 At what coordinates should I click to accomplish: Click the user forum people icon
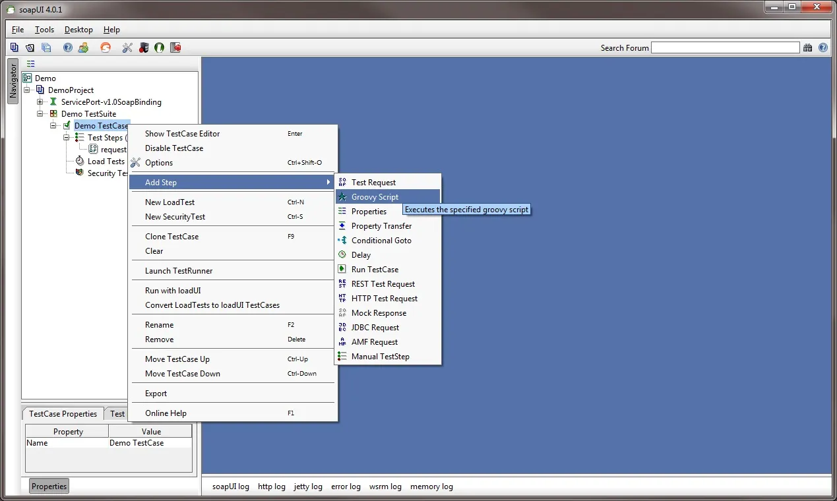tap(83, 47)
